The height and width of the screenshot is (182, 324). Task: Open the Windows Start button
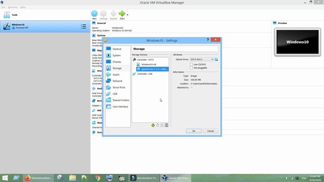[5, 178]
